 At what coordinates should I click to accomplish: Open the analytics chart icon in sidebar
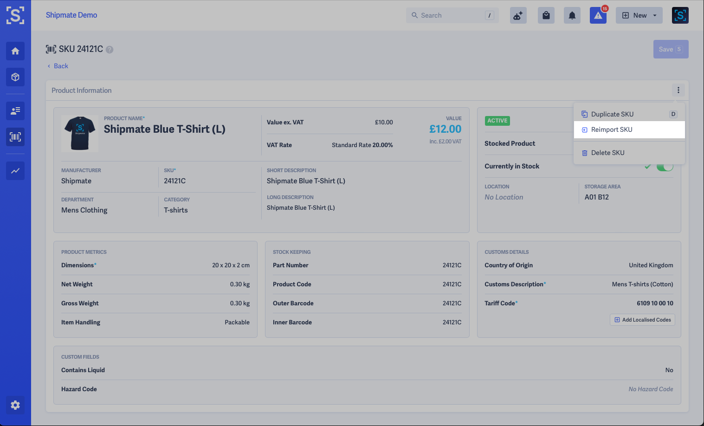[15, 171]
